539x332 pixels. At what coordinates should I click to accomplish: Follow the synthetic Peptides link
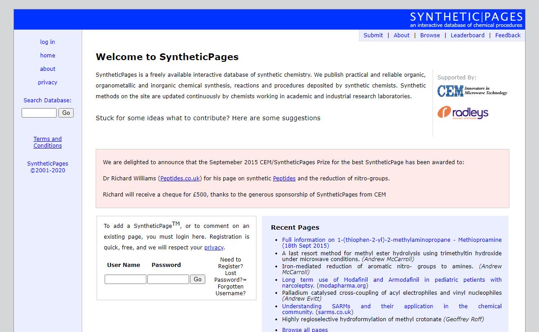pyautogui.click(x=284, y=178)
